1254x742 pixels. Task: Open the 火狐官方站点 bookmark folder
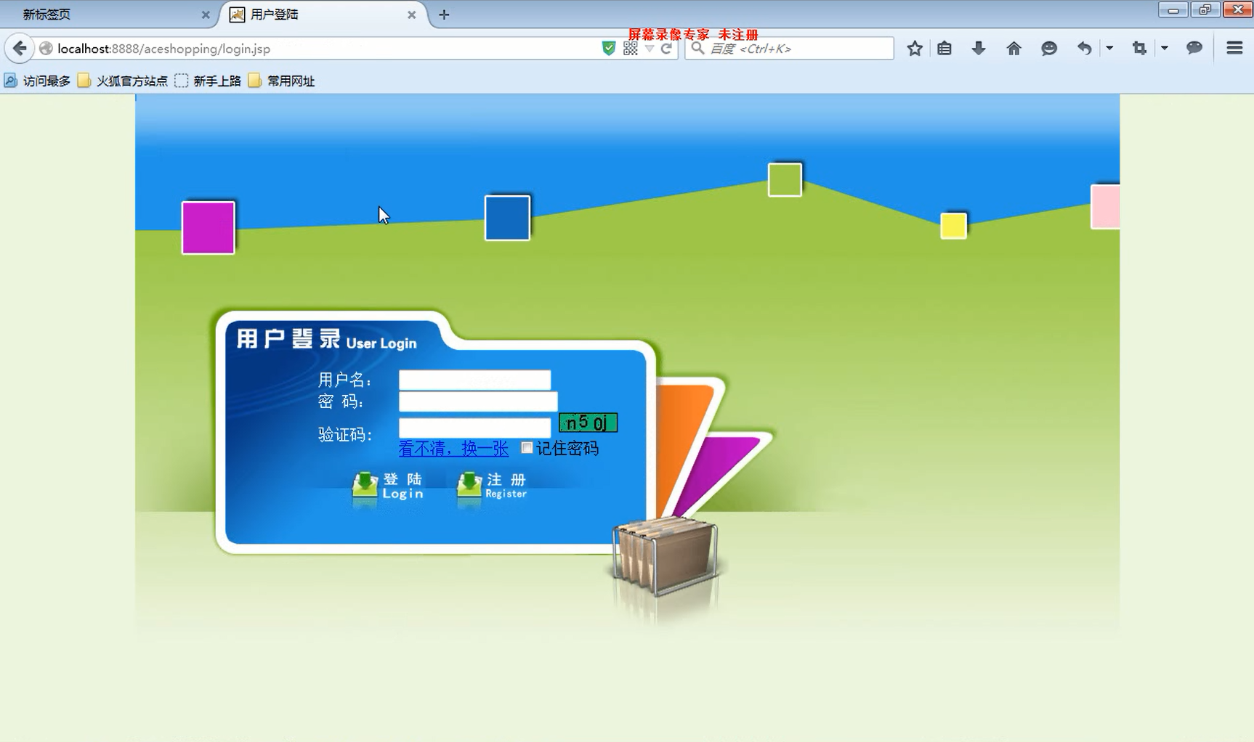[123, 81]
